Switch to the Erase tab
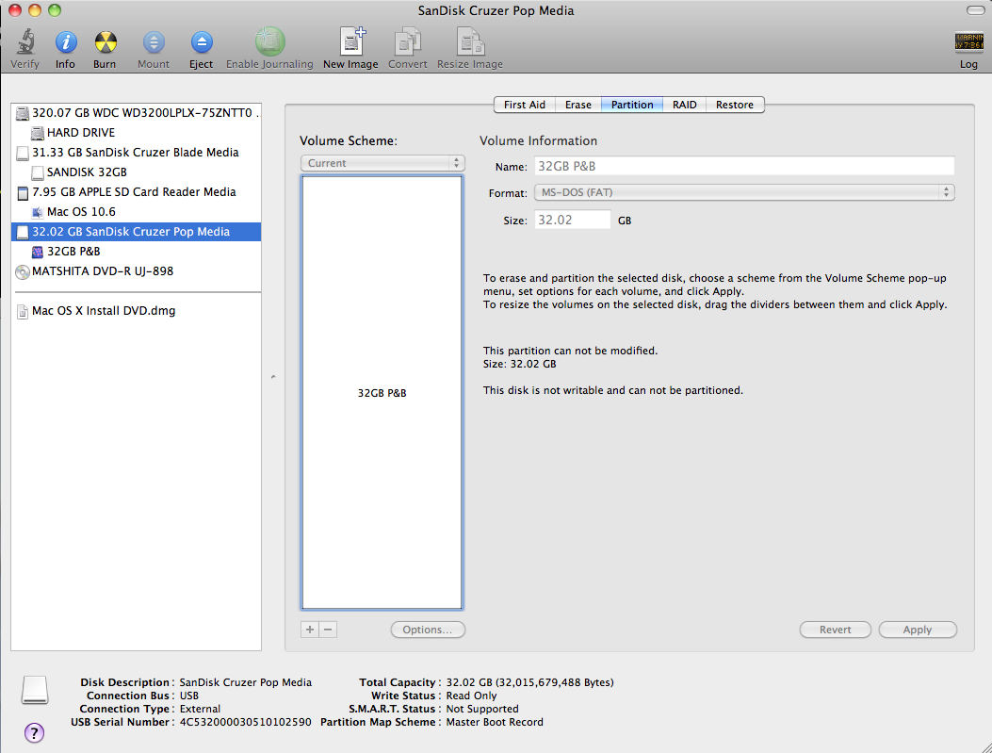Image resolution: width=992 pixels, height=753 pixels. tap(578, 105)
